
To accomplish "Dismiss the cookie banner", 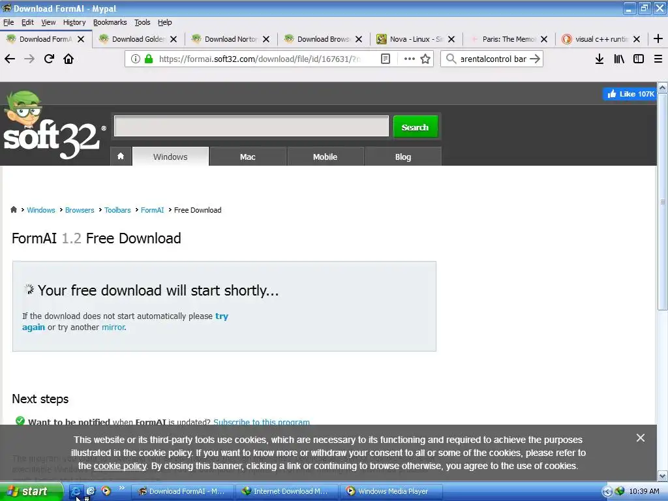I will 641,438.
